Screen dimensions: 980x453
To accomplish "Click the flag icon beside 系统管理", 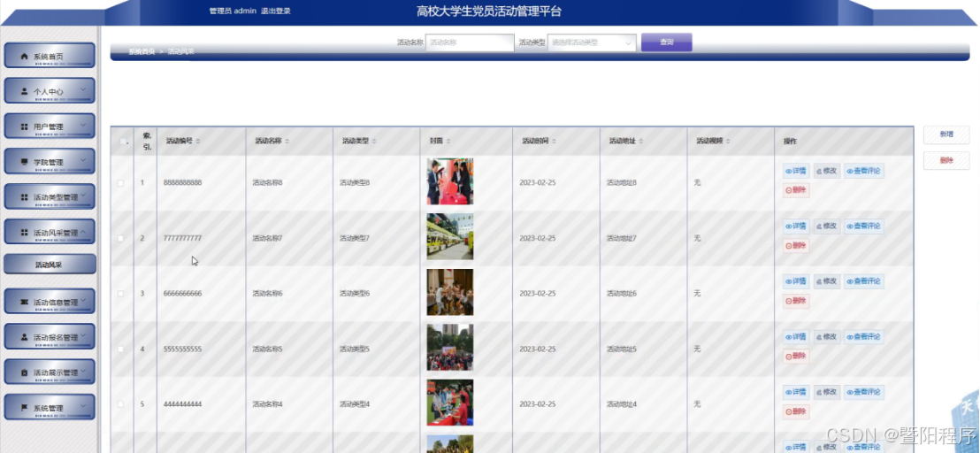I will pyautogui.click(x=25, y=407).
